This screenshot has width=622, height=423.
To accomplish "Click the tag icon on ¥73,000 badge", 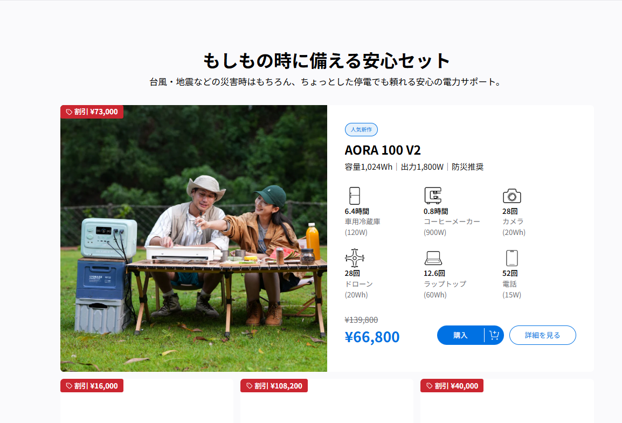I will tap(69, 112).
